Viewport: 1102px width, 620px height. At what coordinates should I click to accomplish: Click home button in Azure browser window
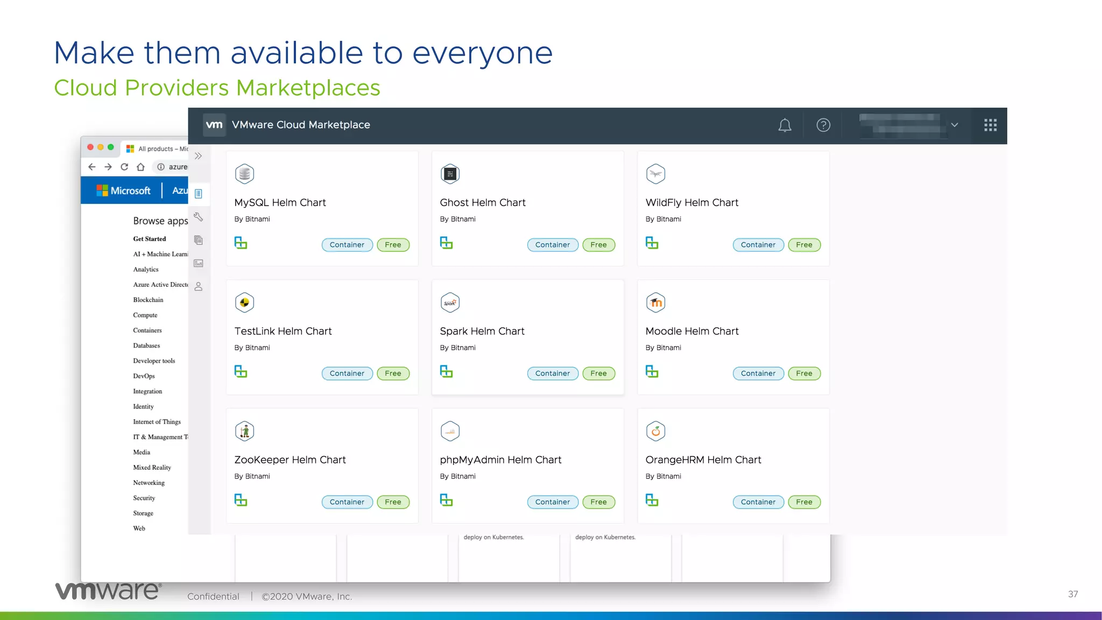140,167
